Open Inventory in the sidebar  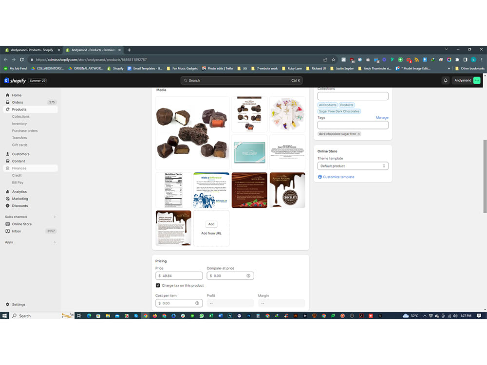[x=19, y=124]
